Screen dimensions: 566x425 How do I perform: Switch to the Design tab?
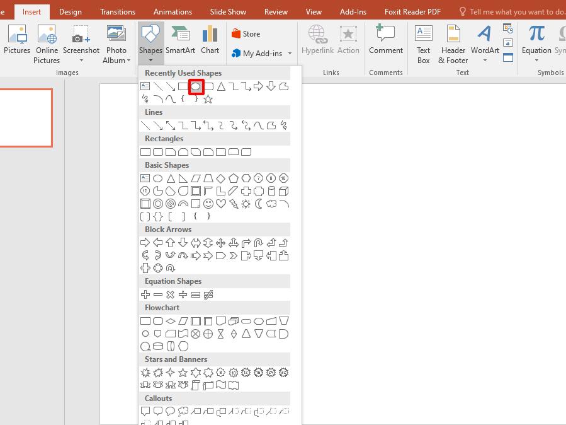tap(70, 11)
